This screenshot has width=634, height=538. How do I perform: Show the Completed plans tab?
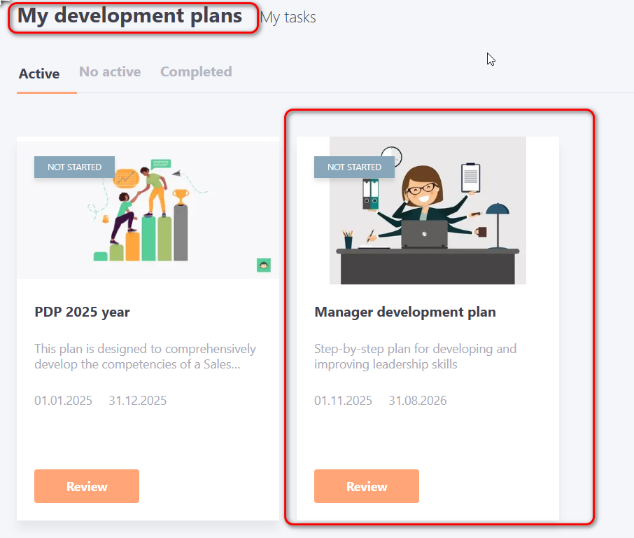[x=196, y=72]
